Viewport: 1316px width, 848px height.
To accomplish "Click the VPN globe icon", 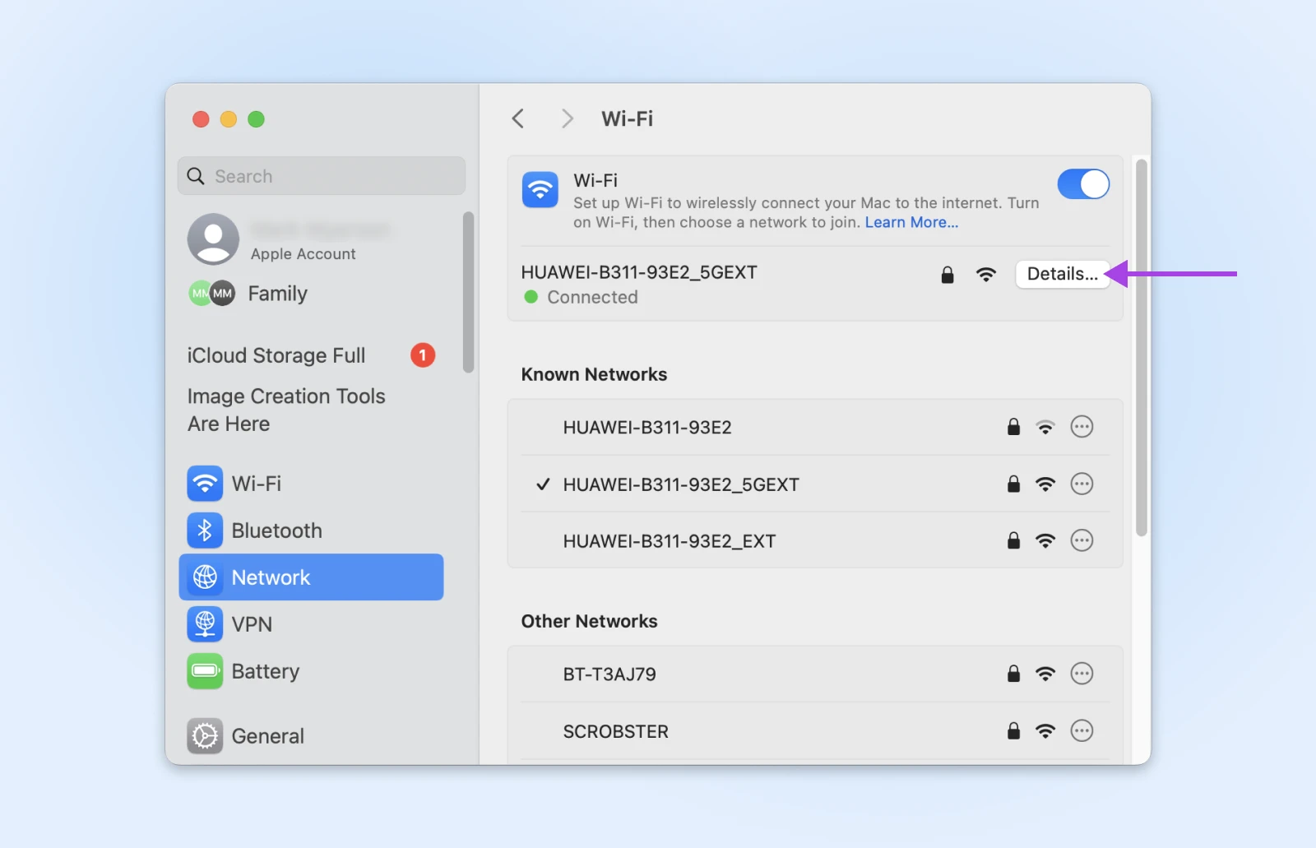I will tap(205, 624).
